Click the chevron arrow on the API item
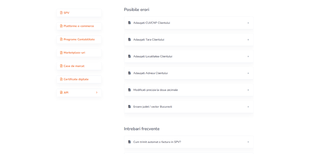 pos(97,92)
